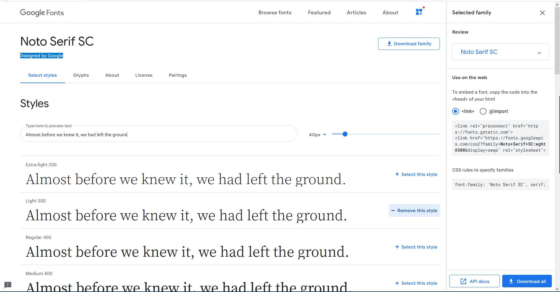Click the Regular 400 preview sentence
The image size is (560, 292).
pos(187,252)
